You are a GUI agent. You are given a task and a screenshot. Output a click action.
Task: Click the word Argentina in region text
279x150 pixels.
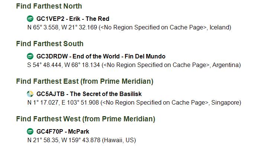[x=225, y=65]
